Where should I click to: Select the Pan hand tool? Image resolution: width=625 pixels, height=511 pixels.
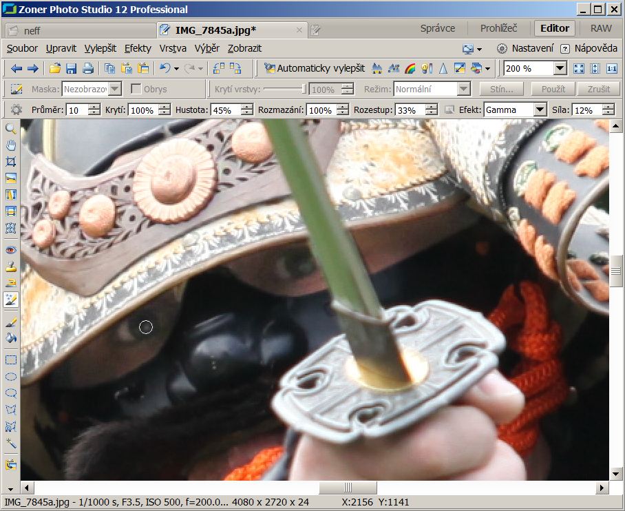tap(11, 145)
